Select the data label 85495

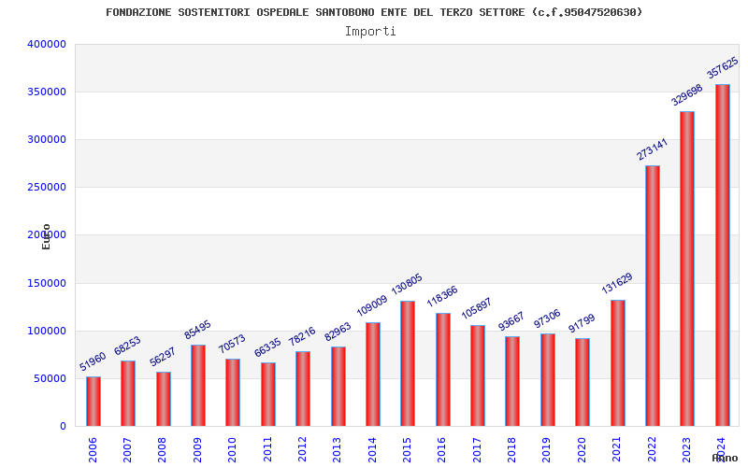coord(197,330)
